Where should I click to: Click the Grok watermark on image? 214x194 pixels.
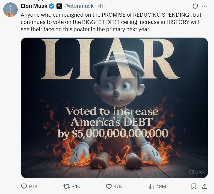tap(197, 172)
